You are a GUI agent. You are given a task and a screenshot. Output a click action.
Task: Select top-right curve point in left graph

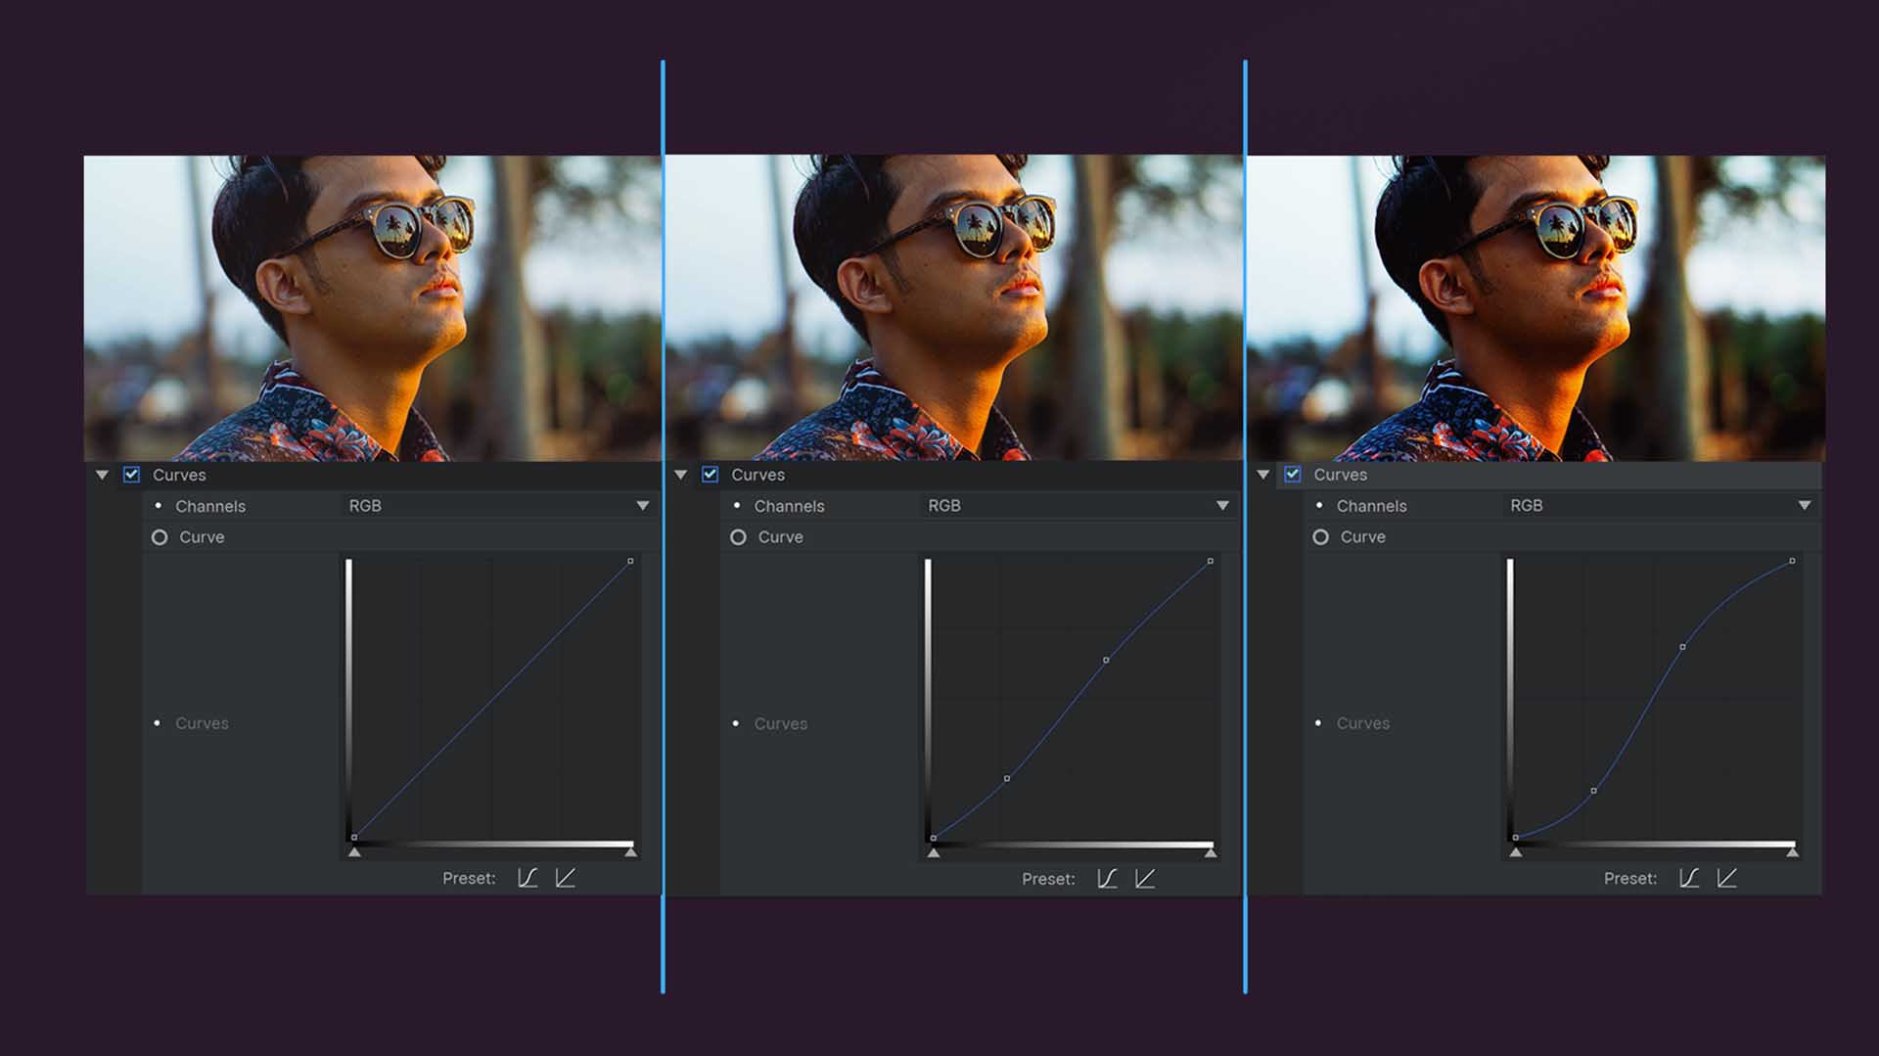[x=630, y=561]
